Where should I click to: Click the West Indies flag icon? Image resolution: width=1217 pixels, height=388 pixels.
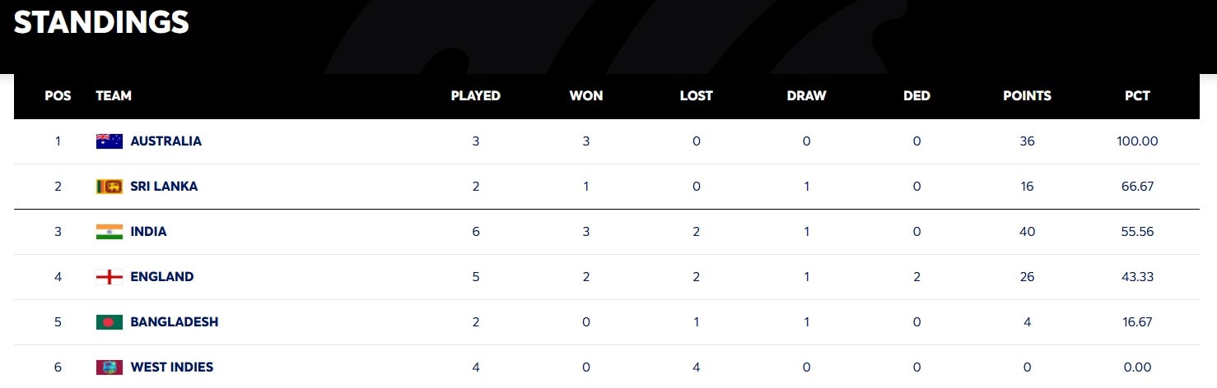109,367
